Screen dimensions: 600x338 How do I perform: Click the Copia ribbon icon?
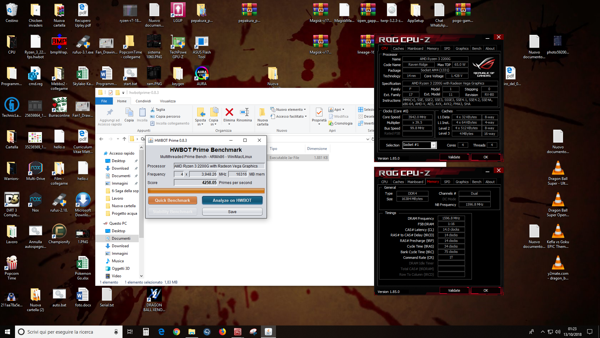tap(129, 115)
